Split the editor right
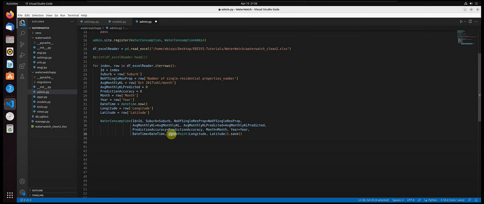484x204 pixels. (470, 22)
